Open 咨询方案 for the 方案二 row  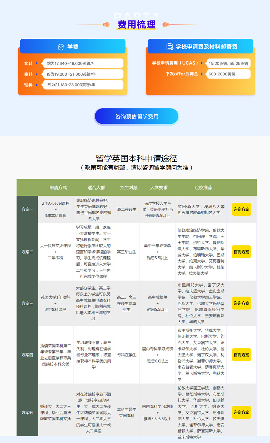(x=241, y=252)
